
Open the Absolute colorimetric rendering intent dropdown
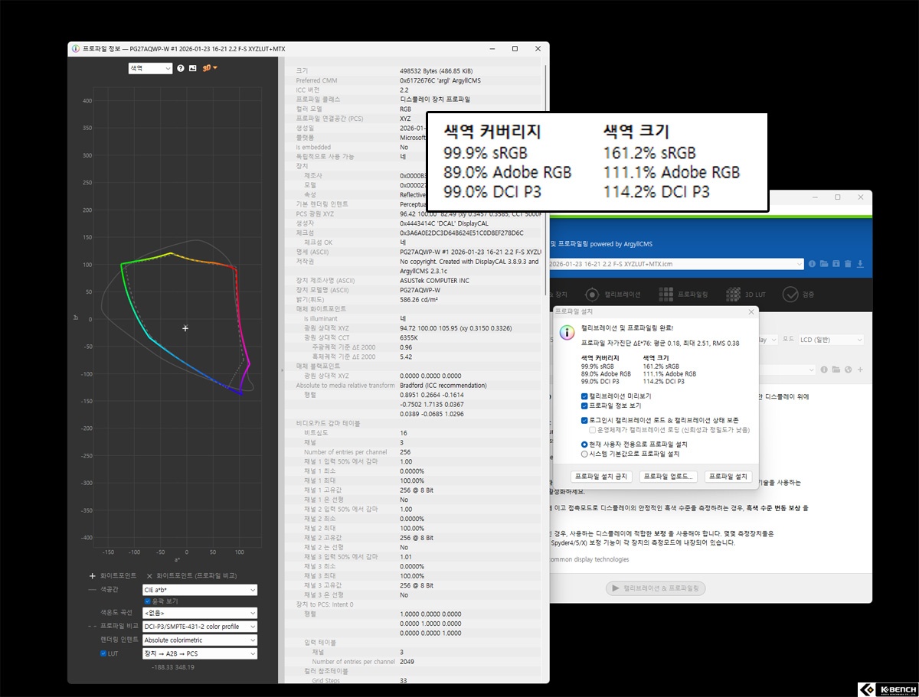coord(199,640)
